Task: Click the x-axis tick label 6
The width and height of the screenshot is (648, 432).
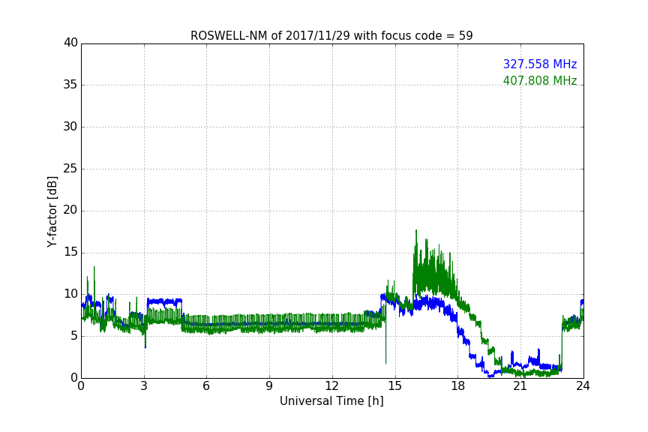Action: point(207,386)
